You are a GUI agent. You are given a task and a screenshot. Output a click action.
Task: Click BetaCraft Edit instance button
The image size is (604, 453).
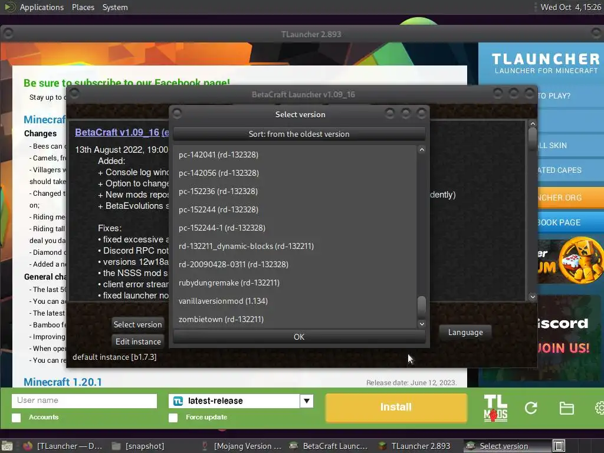coord(138,342)
